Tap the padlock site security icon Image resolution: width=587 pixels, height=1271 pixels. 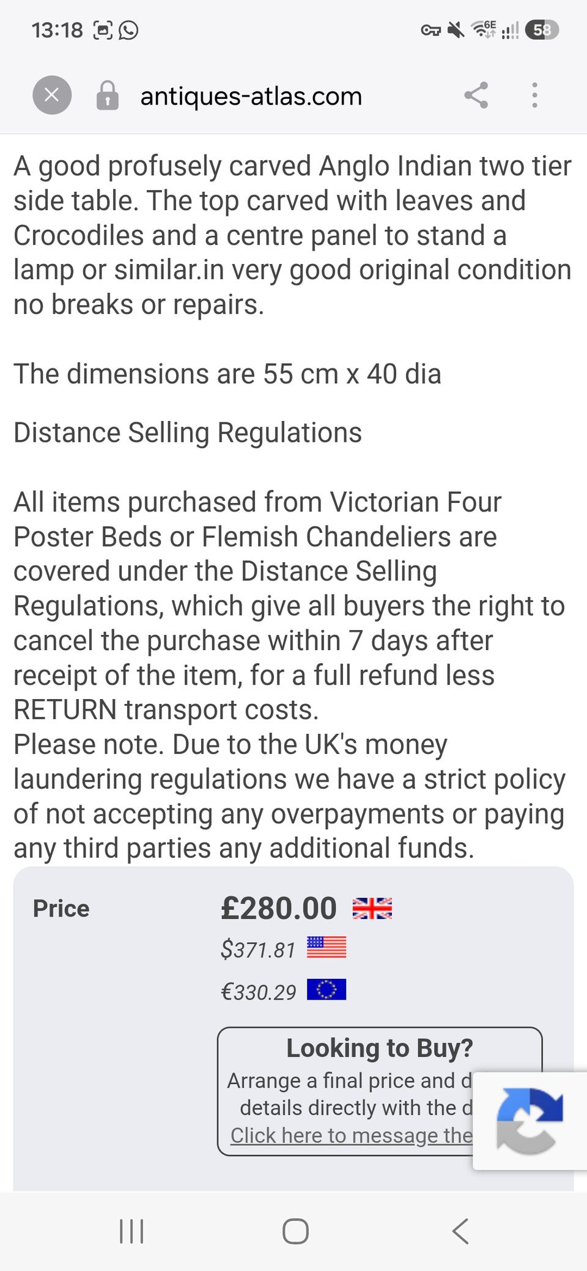(x=107, y=95)
